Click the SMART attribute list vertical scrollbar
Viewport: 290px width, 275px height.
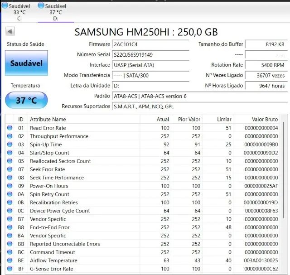click(x=284, y=170)
